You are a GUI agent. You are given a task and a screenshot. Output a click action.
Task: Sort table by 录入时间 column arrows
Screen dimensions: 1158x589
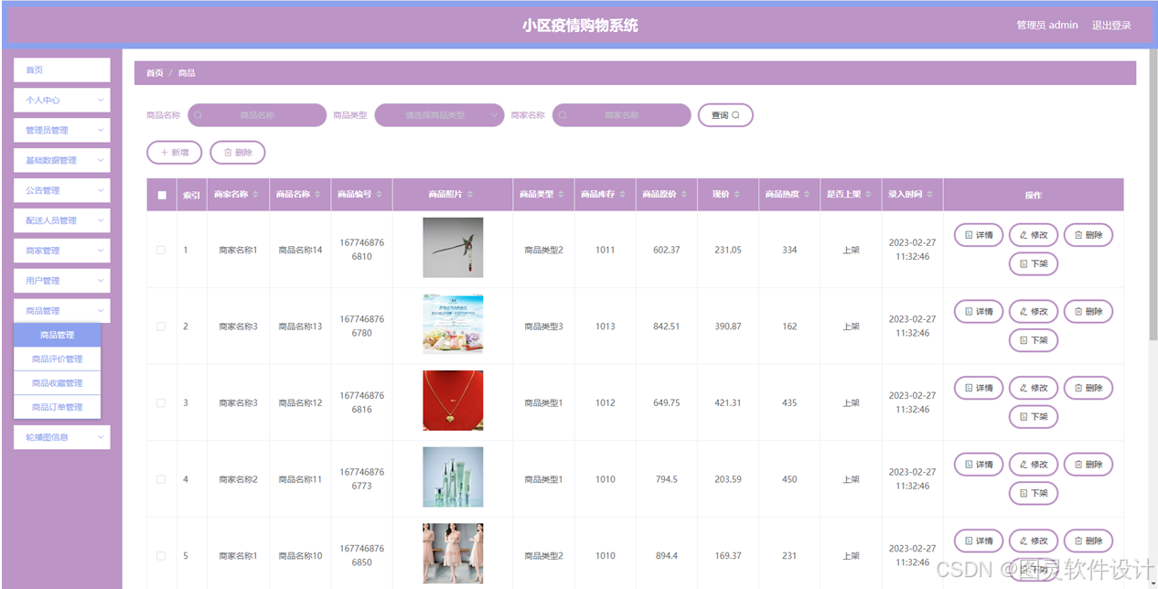930,195
